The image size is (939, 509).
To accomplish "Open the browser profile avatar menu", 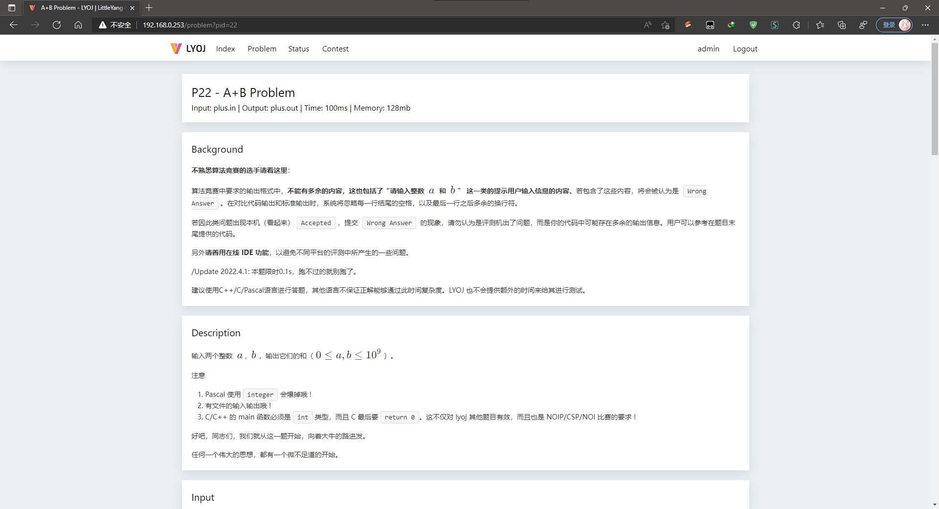I will coord(905,25).
